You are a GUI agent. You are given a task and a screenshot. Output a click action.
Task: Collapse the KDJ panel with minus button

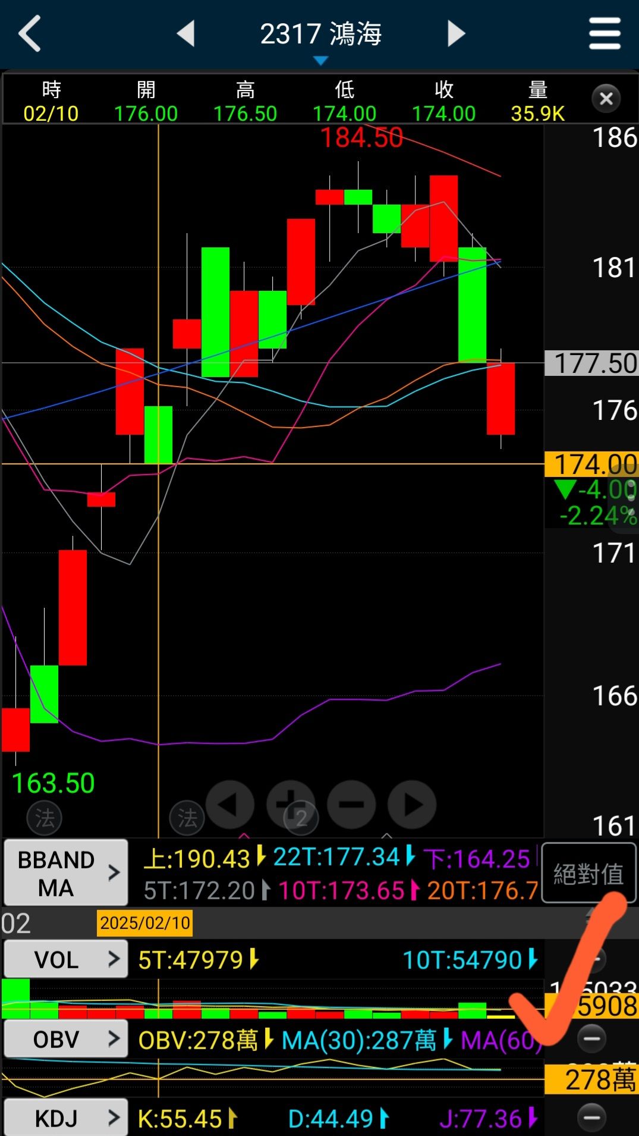pyautogui.click(x=592, y=1117)
